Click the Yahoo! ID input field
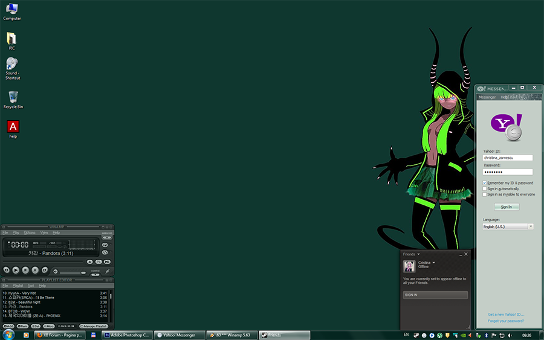 (508, 158)
